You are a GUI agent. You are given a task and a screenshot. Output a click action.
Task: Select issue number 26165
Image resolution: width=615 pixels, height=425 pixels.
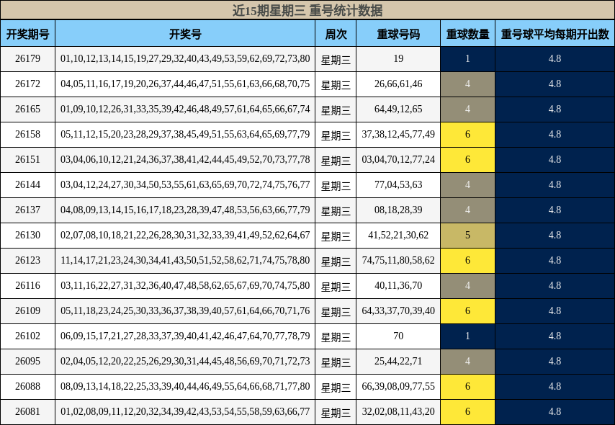pos(28,109)
